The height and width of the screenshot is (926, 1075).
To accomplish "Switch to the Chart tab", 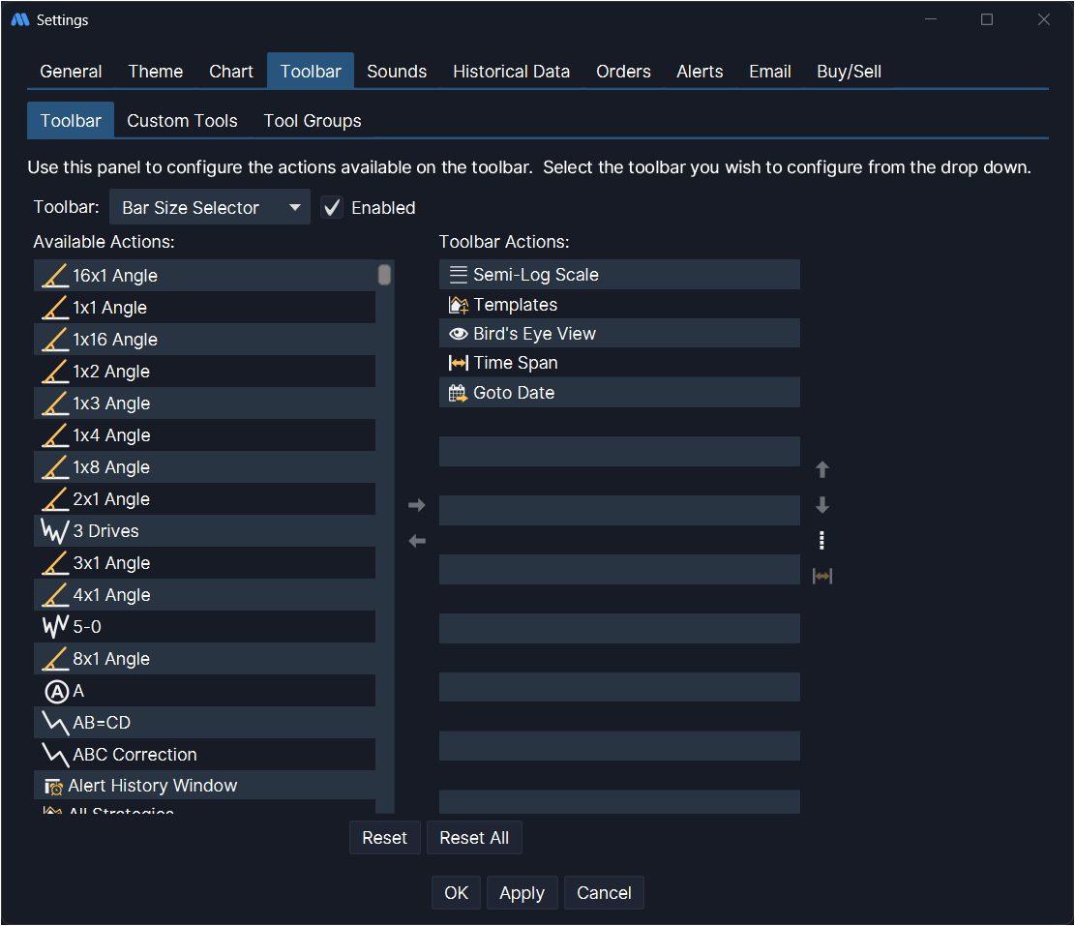I will coord(231,72).
